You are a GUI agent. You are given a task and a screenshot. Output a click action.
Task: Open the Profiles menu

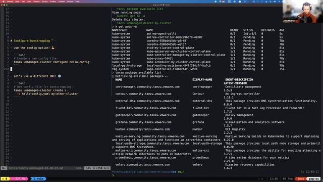pos(53,2)
